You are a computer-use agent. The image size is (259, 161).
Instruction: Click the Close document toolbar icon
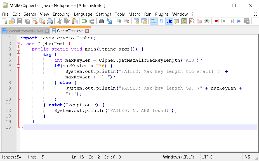[x=35, y=21]
